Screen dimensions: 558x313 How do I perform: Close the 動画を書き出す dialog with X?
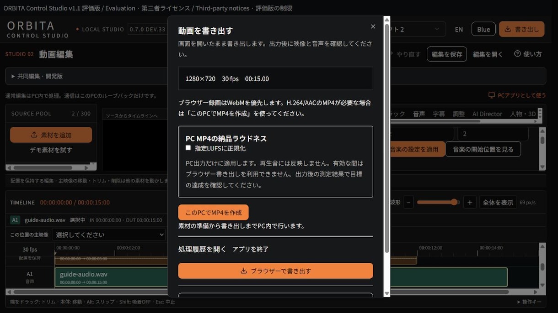[x=373, y=26]
